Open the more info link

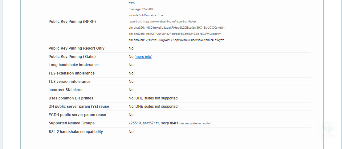pos(143,57)
